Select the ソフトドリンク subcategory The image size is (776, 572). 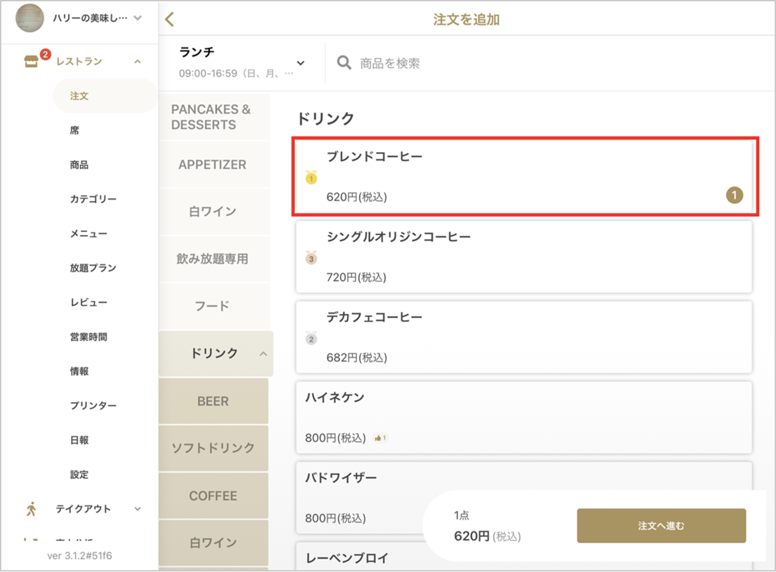(213, 448)
